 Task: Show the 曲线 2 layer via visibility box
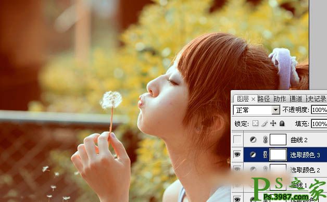click(237, 140)
